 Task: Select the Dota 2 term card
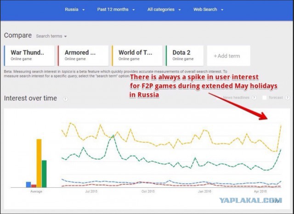tap(185, 56)
